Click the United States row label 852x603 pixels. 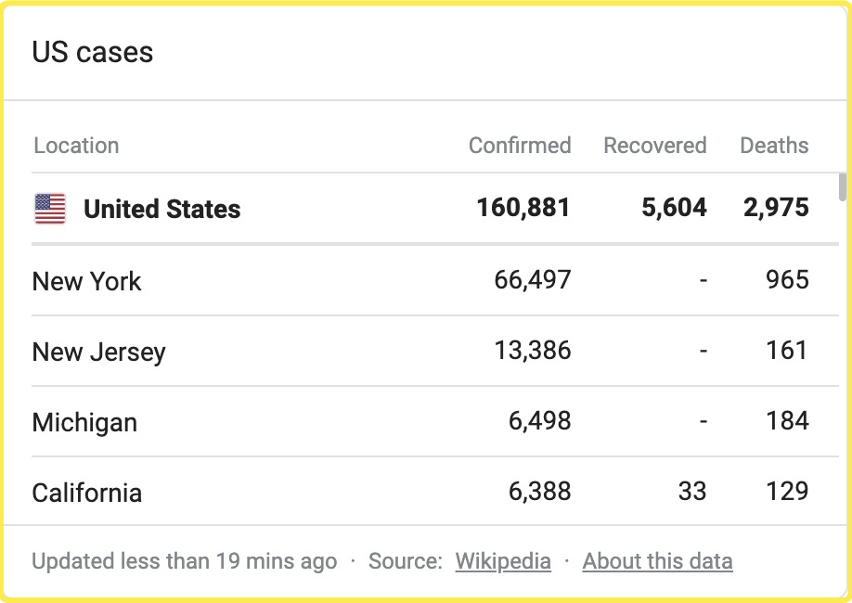coord(162,209)
